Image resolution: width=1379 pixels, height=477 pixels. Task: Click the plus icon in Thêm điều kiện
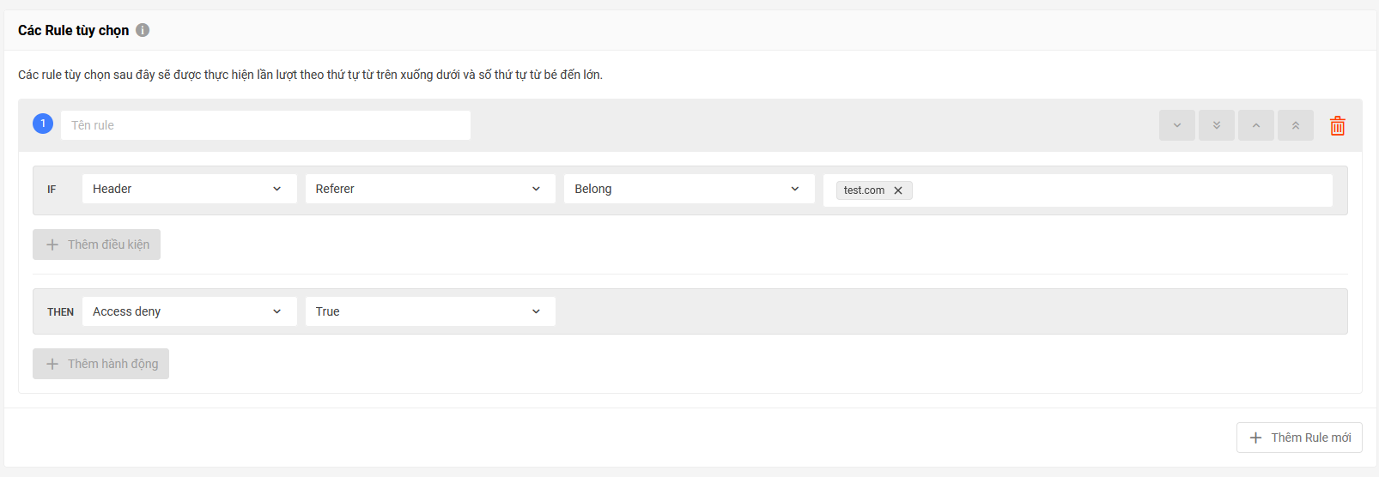[x=52, y=245]
